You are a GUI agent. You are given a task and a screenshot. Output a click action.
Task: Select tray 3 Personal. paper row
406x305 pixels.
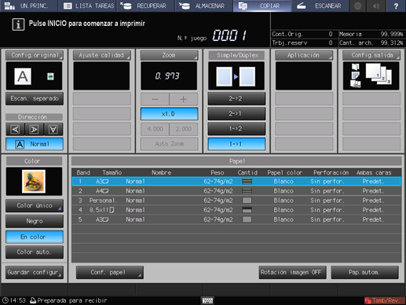(236, 200)
